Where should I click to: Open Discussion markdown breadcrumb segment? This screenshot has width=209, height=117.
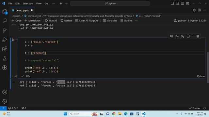click(88, 16)
